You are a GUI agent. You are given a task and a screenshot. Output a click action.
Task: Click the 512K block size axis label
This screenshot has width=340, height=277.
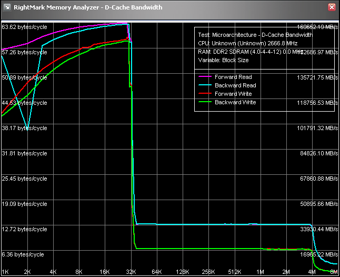coord(234,272)
